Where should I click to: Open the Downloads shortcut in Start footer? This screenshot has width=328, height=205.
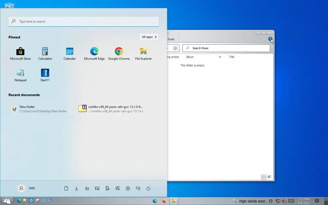(x=76, y=188)
